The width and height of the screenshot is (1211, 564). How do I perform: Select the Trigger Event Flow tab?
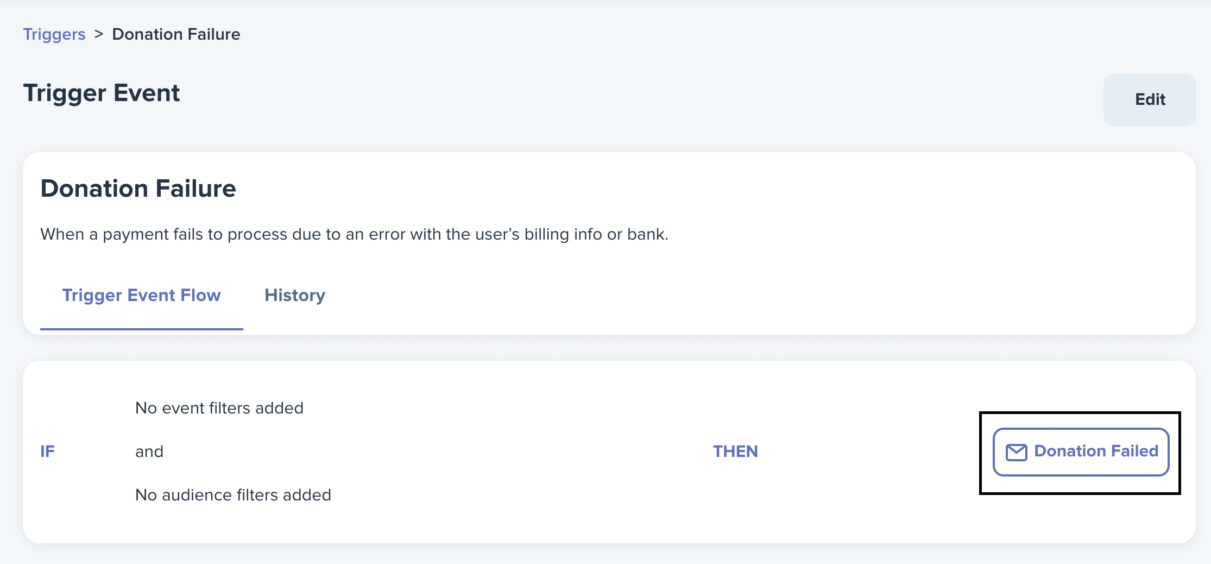pos(141,295)
